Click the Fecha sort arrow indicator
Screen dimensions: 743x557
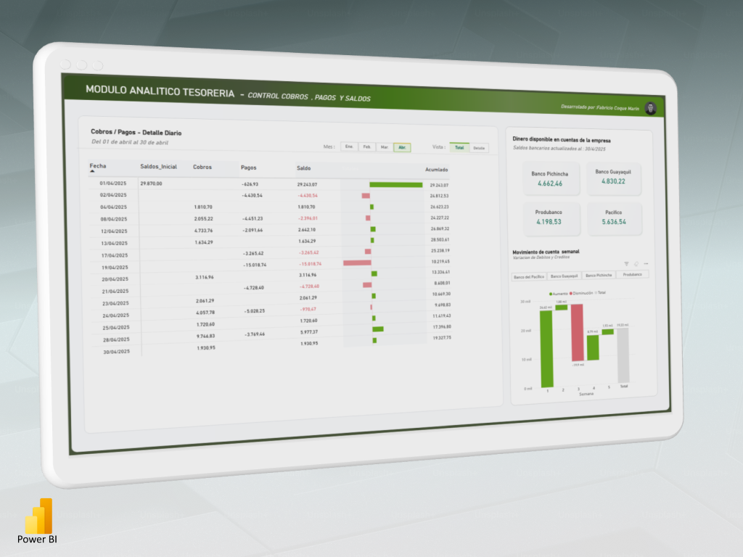click(x=92, y=172)
